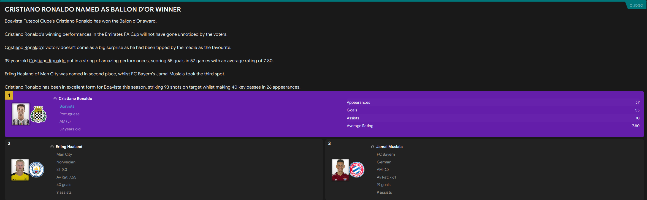Follow the Boavista link in excellent form sentence

112,87
